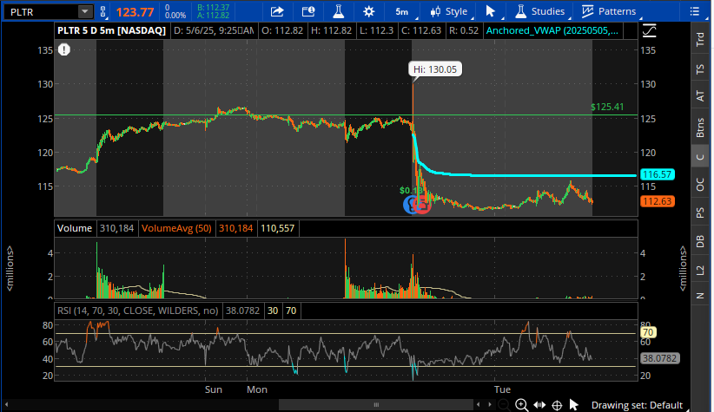Click the PLTR 5 D 5m [NASDAQ] chart title
Image resolution: width=714 pixels, height=412 pixels.
111,30
